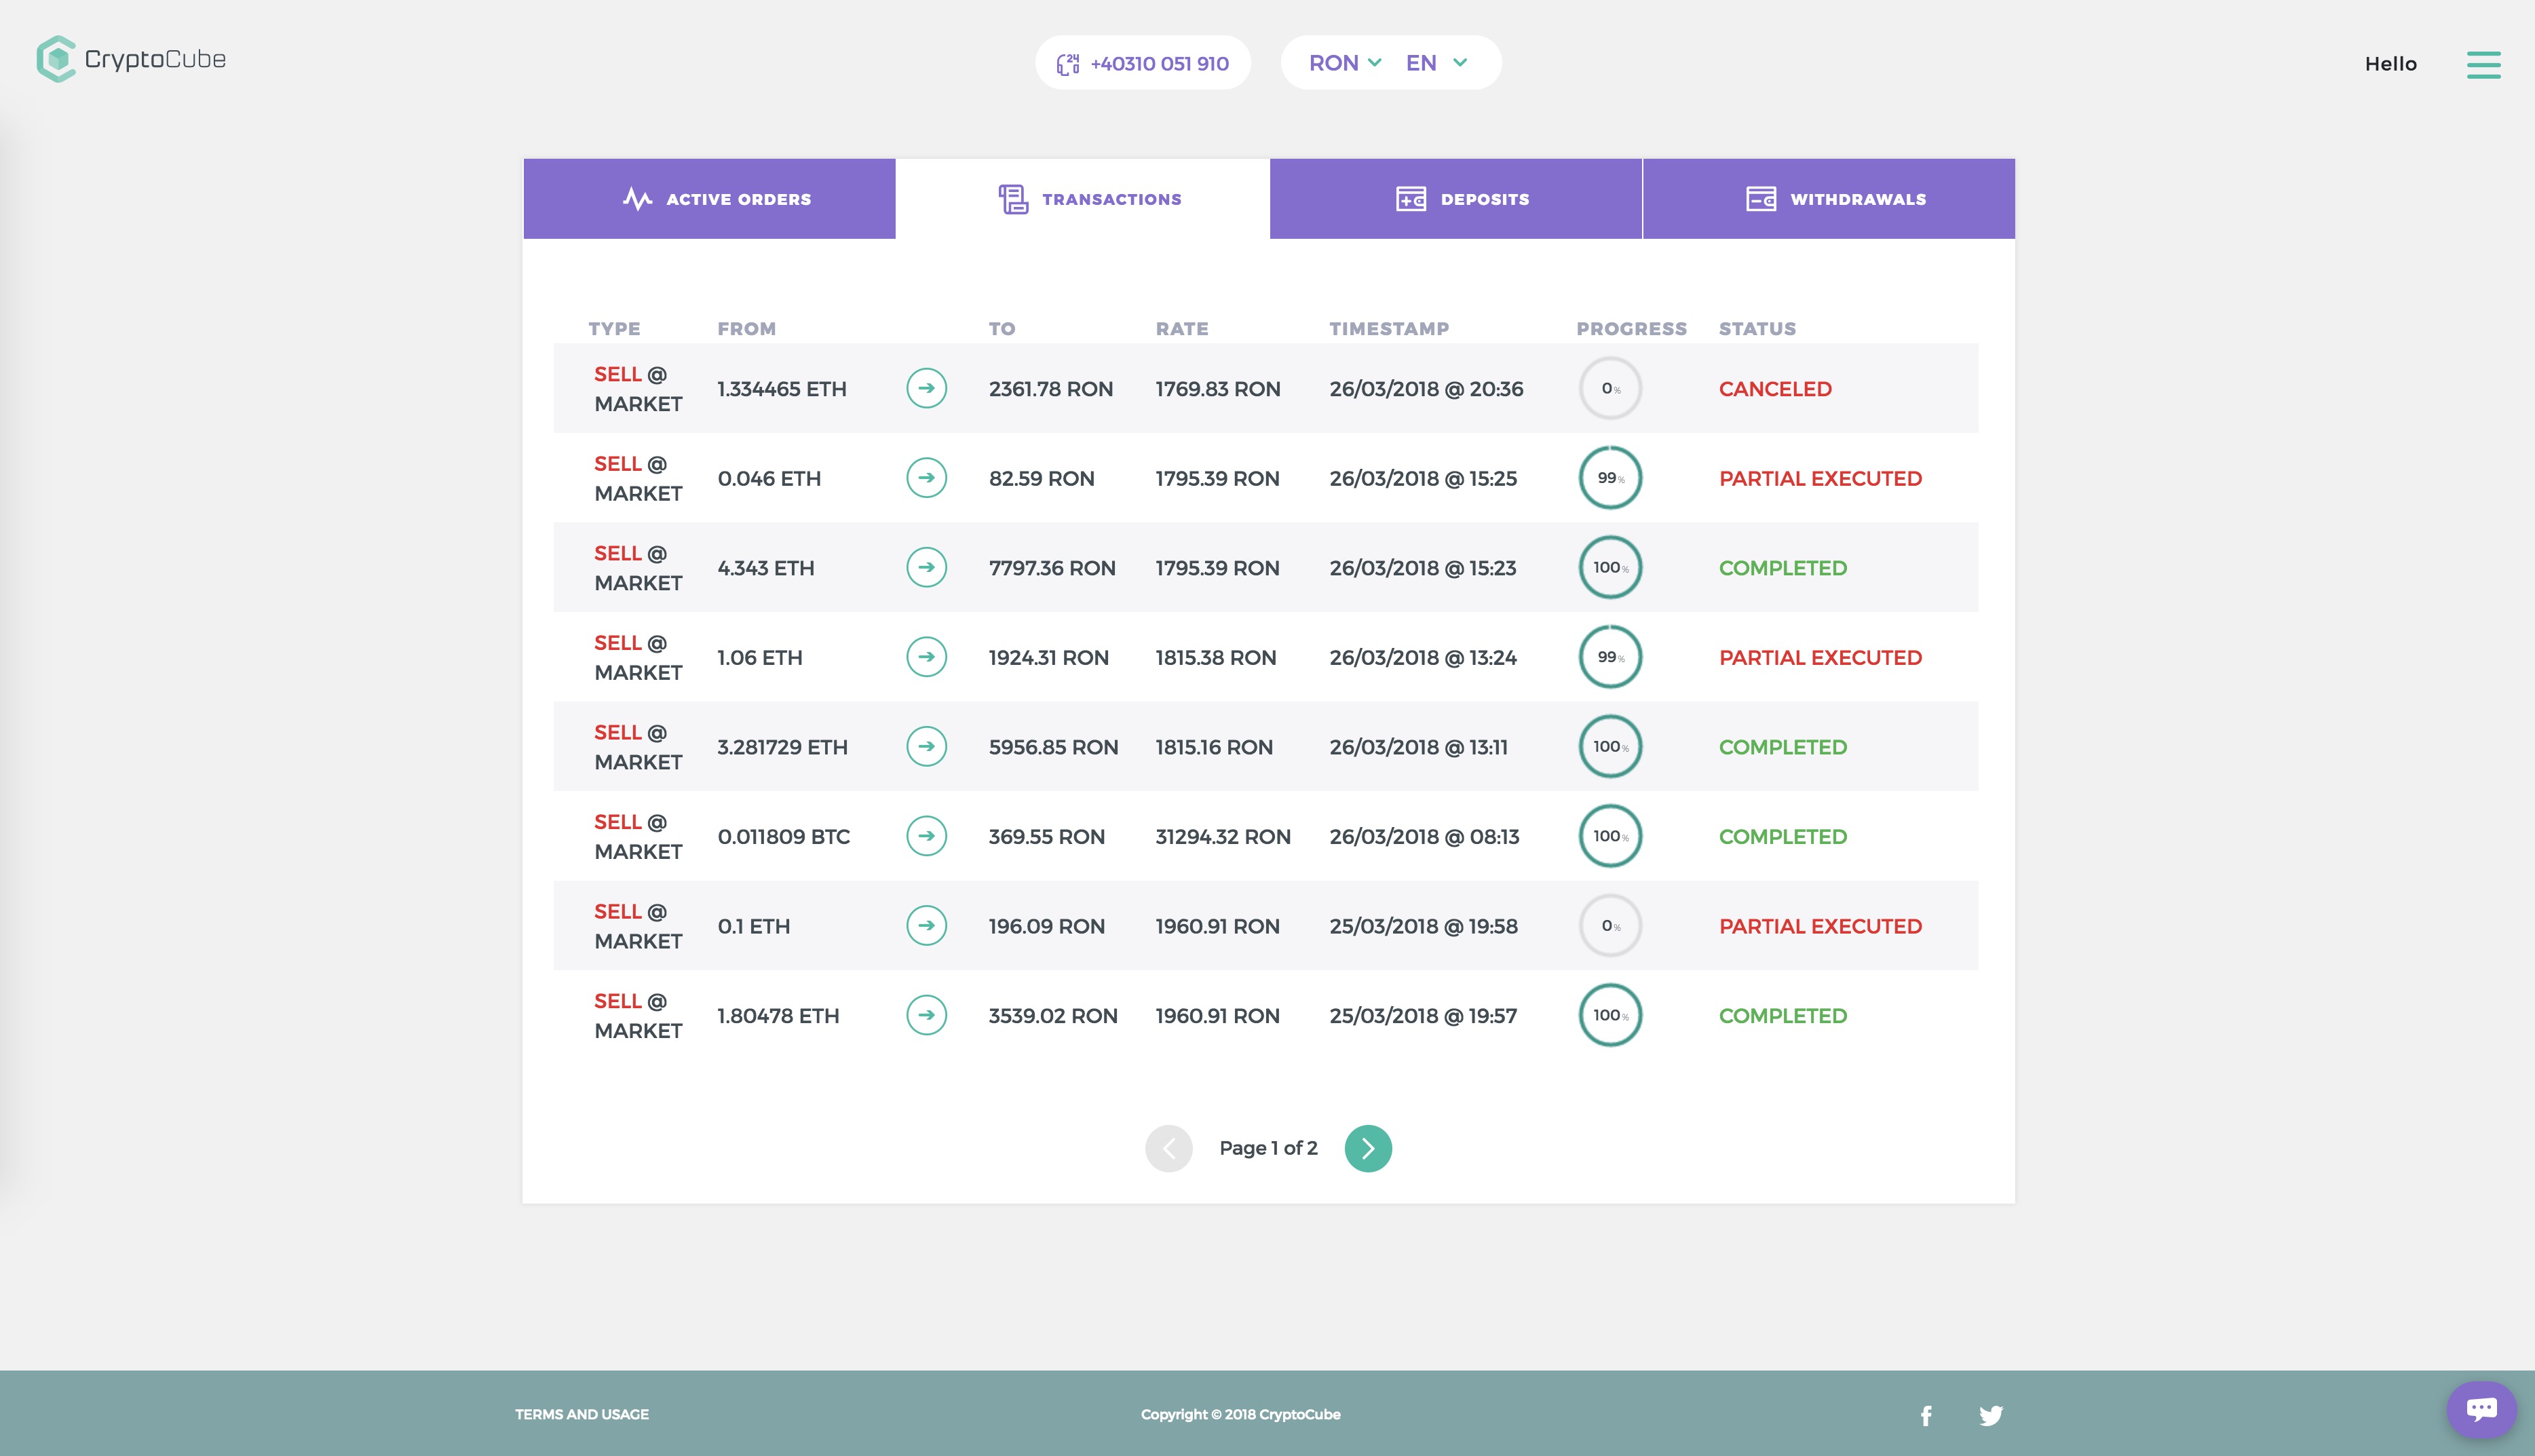Click the Hello greeting text
This screenshot has height=1456, width=2535.
click(2390, 64)
